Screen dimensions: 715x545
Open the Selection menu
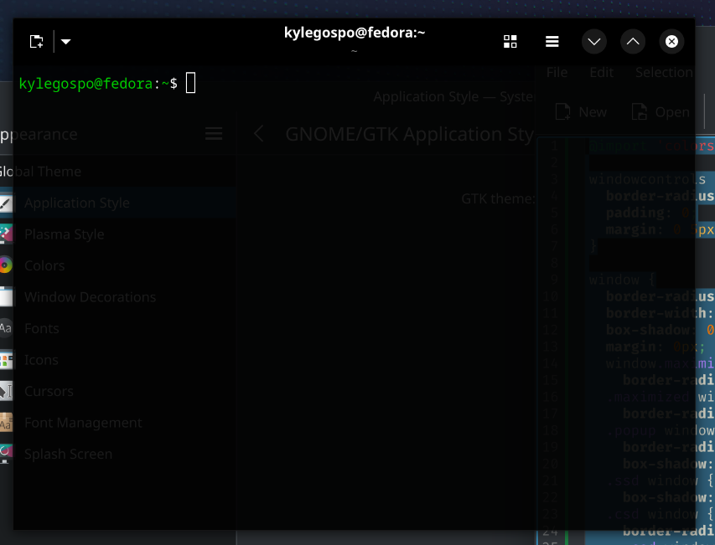(663, 72)
